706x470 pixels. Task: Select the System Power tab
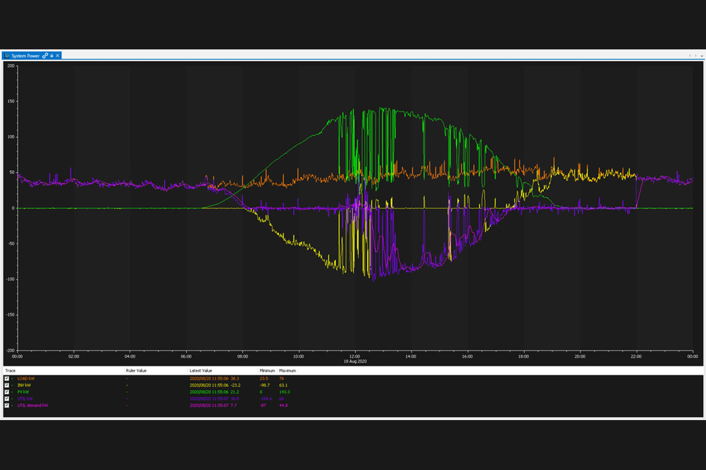[x=26, y=55]
